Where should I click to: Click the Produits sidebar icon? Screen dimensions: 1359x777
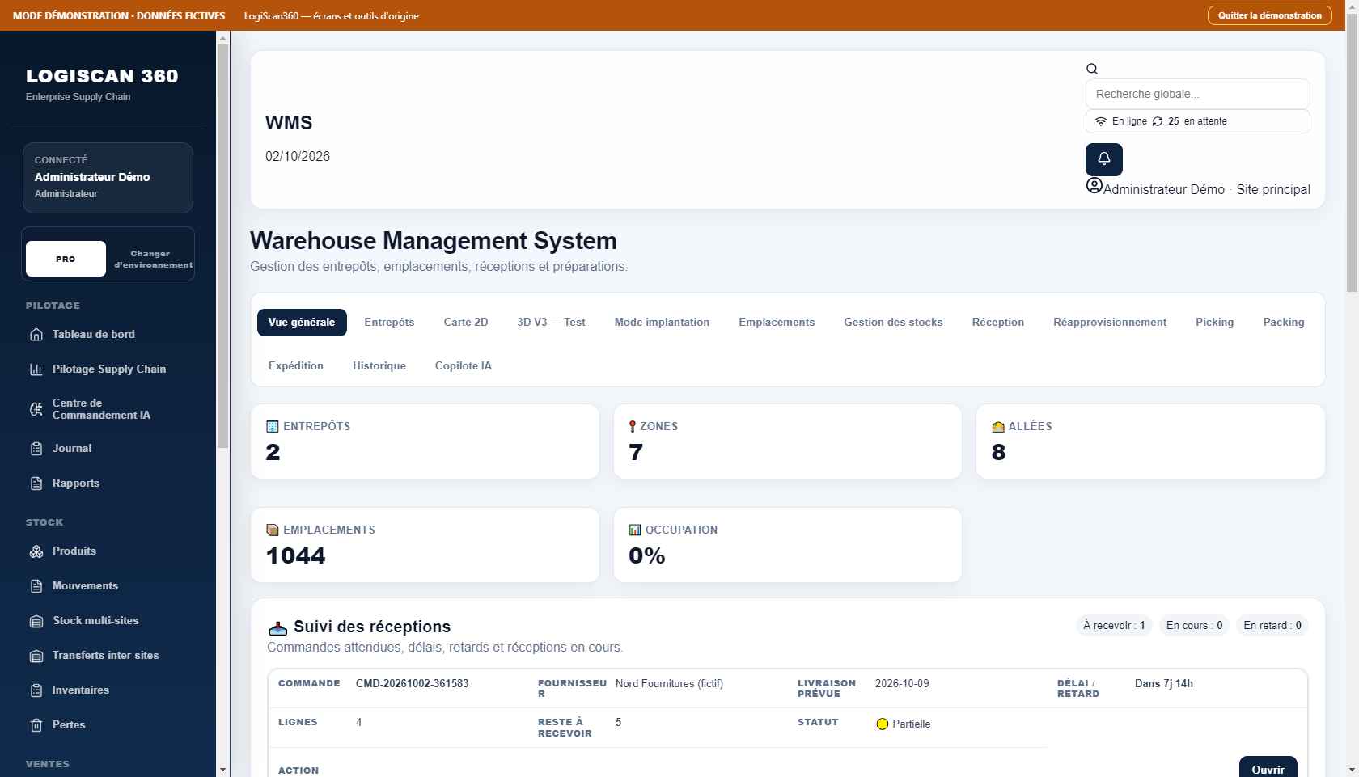point(36,551)
